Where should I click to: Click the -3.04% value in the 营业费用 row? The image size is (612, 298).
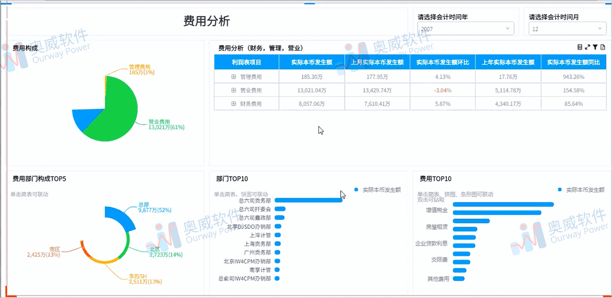(442, 90)
